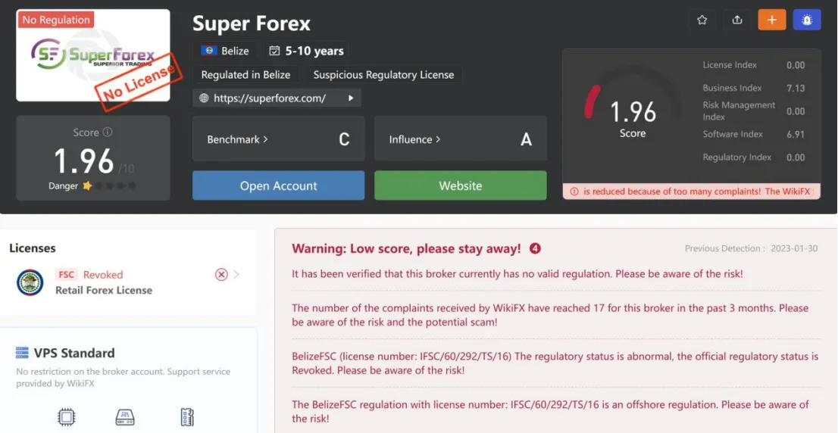This screenshot has height=433, width=838.
Task: Click the Risk Management Index label
Action: tap(739, 111)
